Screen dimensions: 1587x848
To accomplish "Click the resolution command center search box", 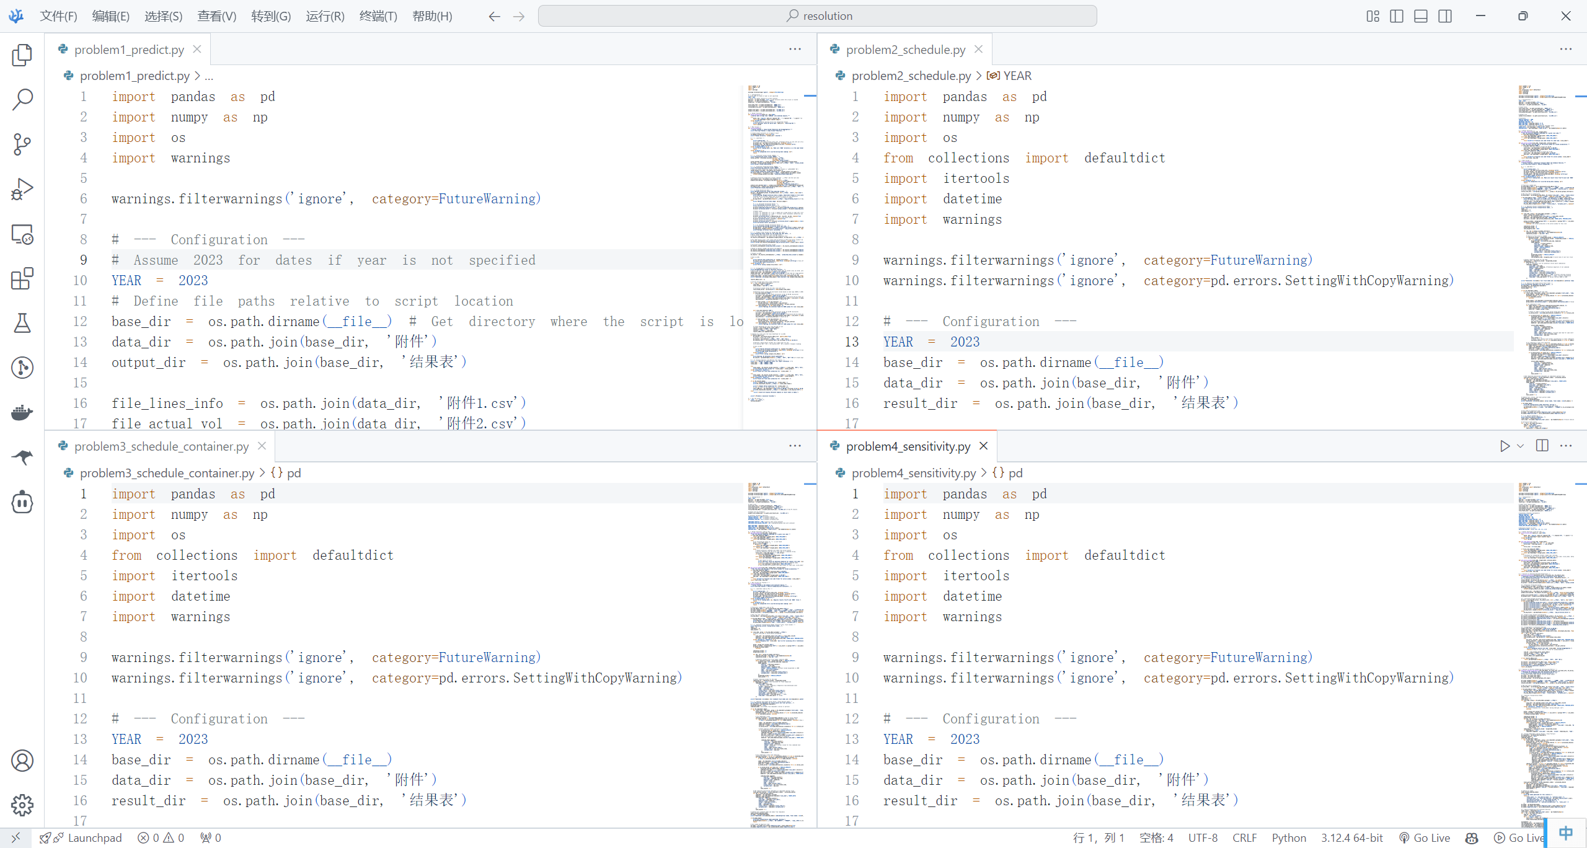I will [817, 16].
